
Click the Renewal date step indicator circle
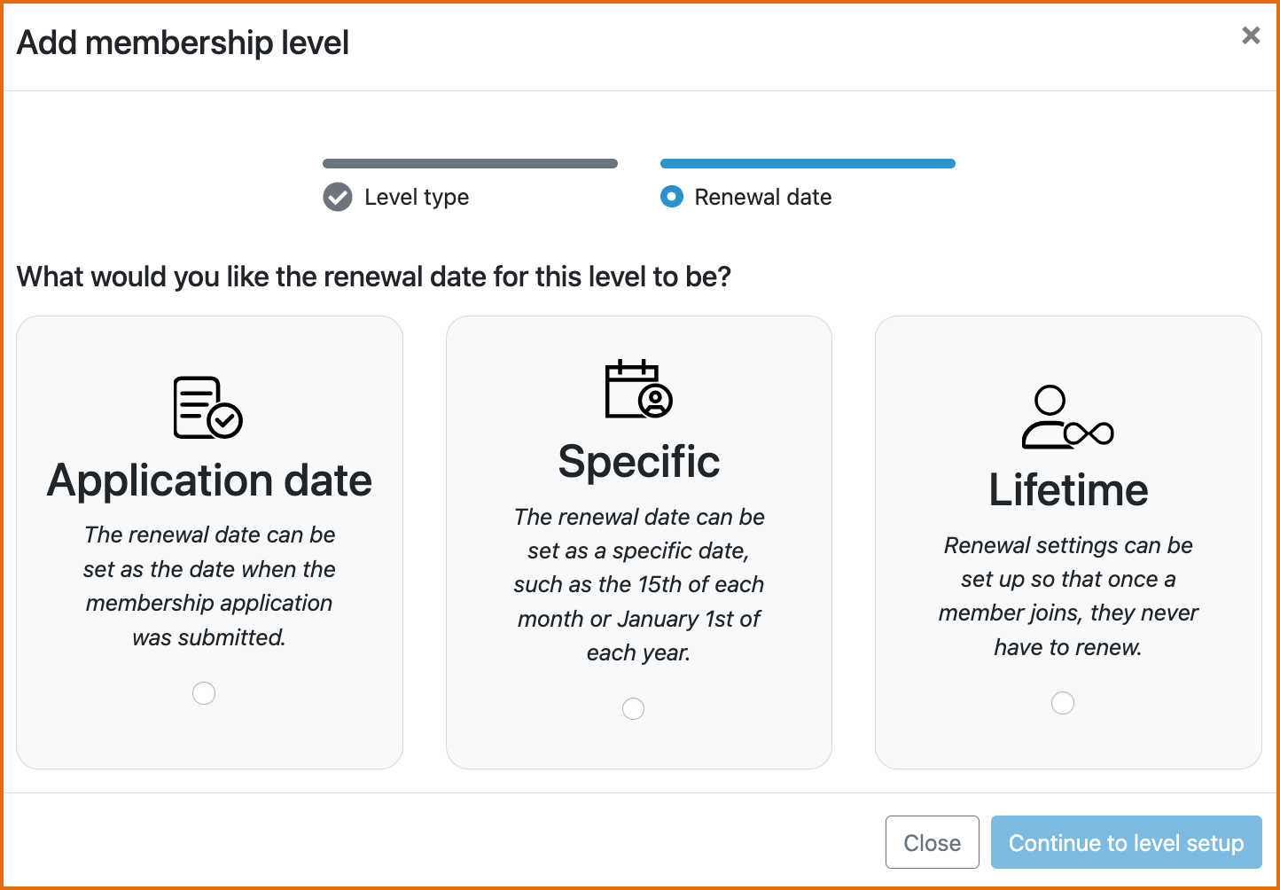(672, 197)
